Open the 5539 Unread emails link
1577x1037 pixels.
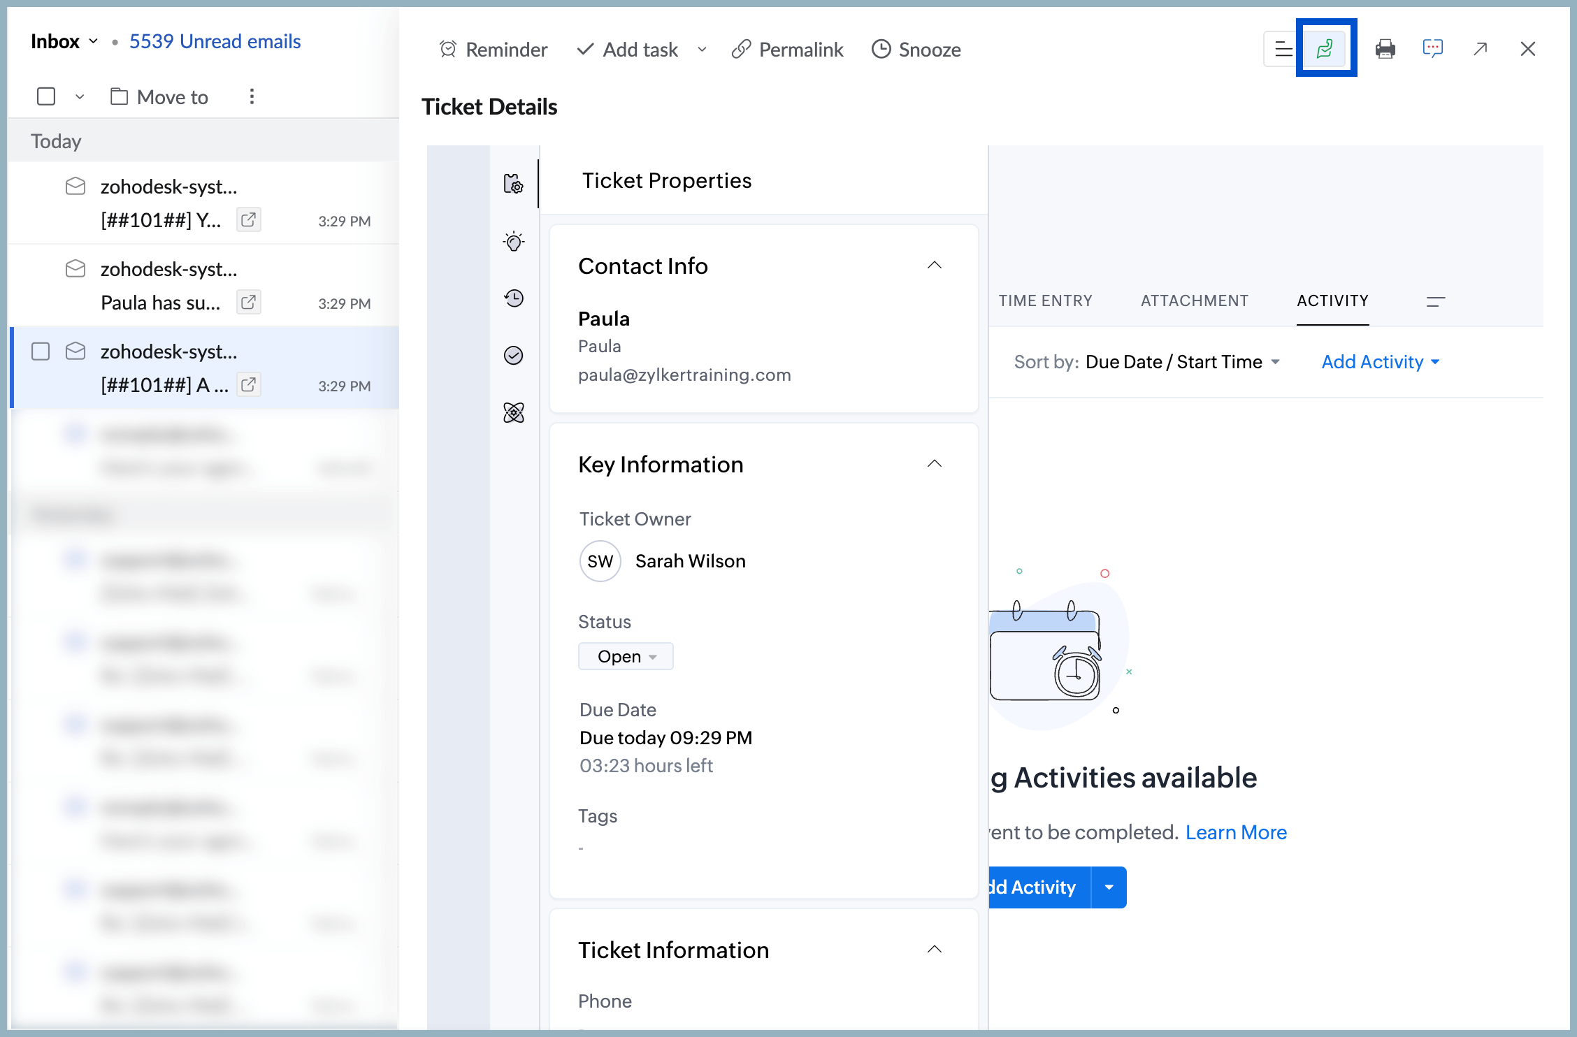pos(215,41)
